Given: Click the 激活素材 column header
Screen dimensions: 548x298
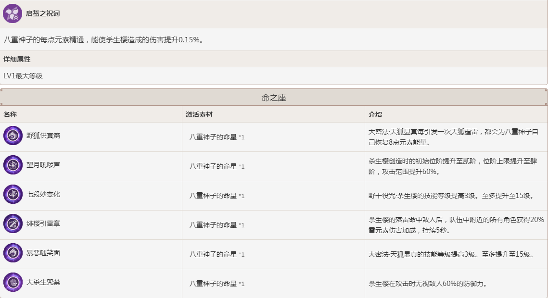Looking at the screenshot, I should (x=199, y=114).
